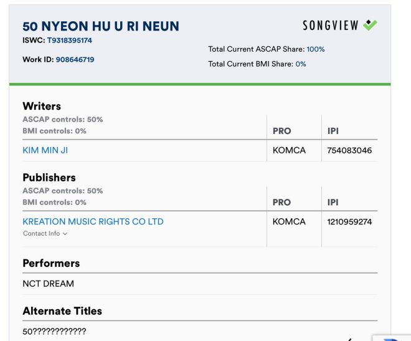Image resolution: width=411 pixels, height=341 pixels.
Task: Click publisher IPI number 1210959274
Action: click(x=349, y=222)
